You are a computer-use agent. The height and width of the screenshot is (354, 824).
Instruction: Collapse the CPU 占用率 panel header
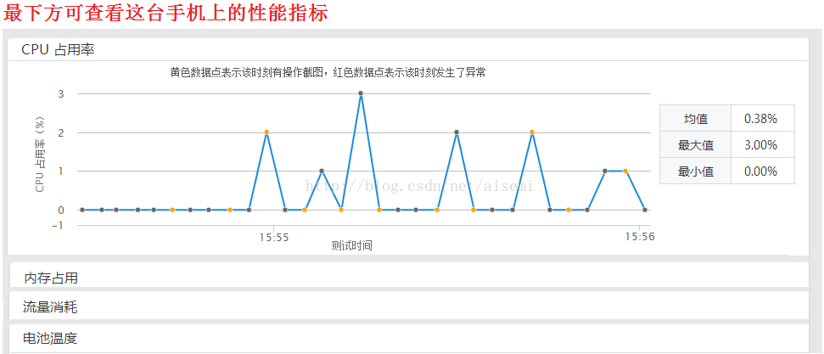click(x=408, y=49)
